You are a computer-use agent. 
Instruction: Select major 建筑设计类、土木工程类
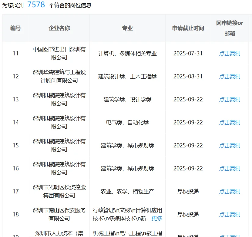[x=127, y=76]
